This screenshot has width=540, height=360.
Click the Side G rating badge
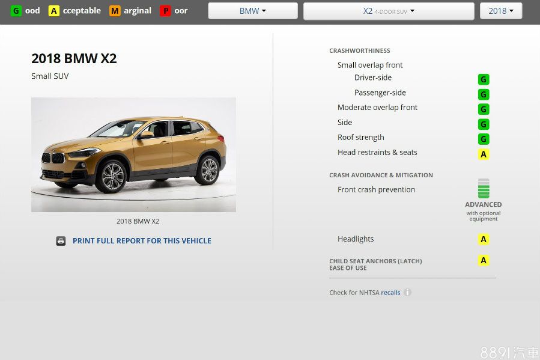484,124
